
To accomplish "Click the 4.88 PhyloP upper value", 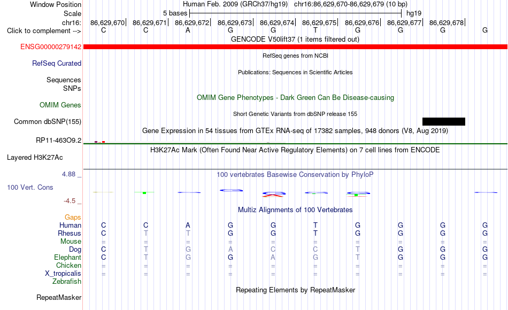I will pos(68,174).
